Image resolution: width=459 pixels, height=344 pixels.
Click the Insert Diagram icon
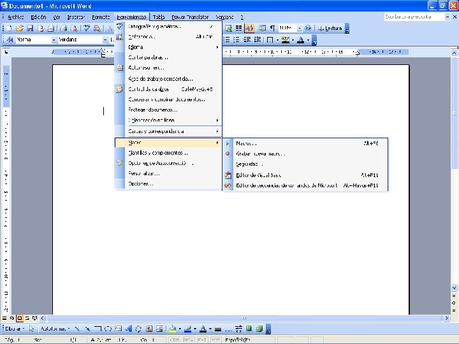(138, 329)
